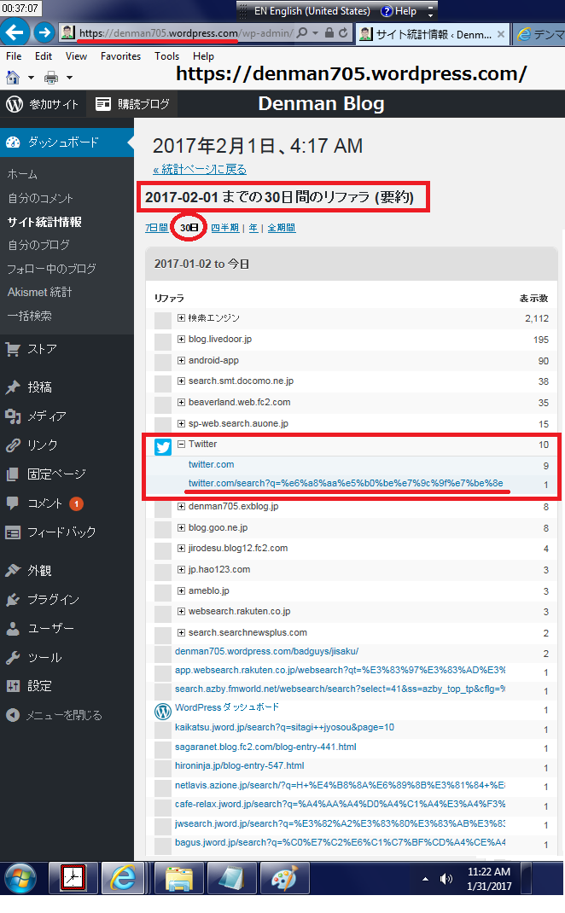
Task: Open the プラグイン menu item
Action: click(x=42, y=600)
